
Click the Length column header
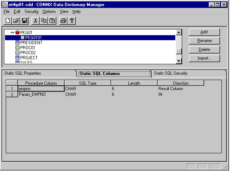(134, 83)
